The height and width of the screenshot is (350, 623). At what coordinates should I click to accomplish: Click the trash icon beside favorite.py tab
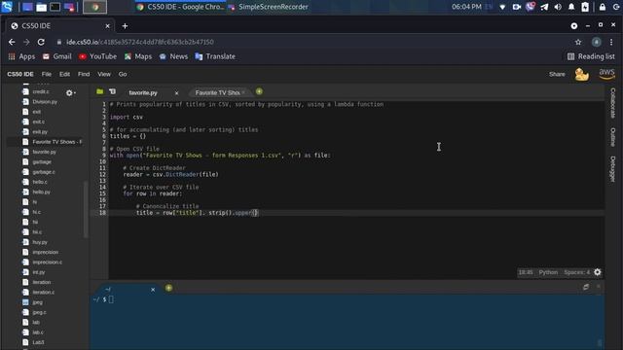point(113,91)
